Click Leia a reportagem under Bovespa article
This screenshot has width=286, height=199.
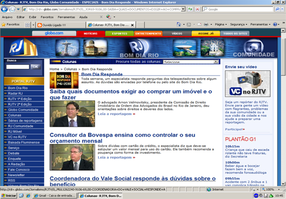tap(116, 157)
